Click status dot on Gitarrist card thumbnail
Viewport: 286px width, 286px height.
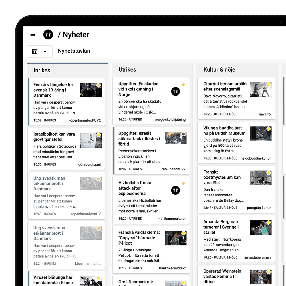coord(268,85)
